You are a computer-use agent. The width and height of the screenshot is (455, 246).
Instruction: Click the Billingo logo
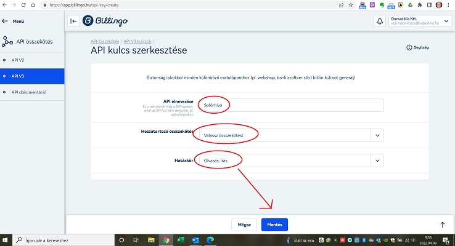pyautogui.click(x=105, y=21)
